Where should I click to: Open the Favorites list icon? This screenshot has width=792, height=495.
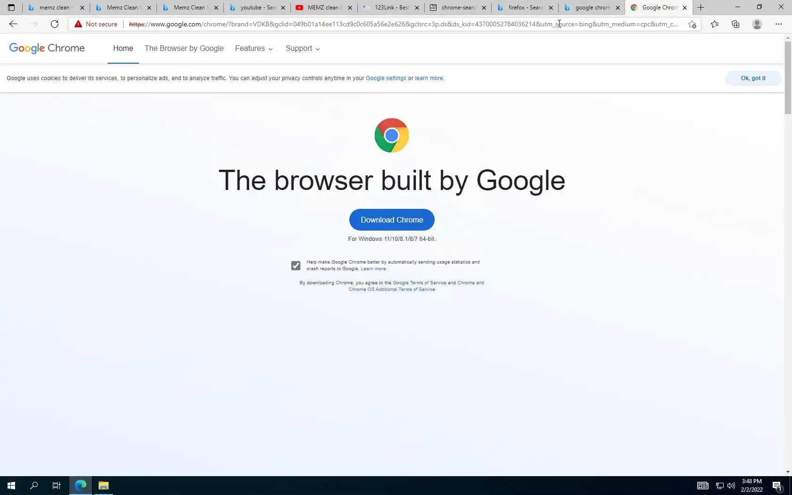(715, 24)
